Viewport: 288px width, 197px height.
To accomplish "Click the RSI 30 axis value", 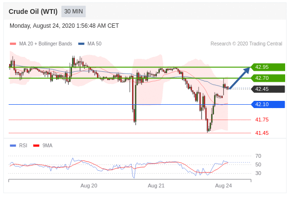I will tap(258, 173).
